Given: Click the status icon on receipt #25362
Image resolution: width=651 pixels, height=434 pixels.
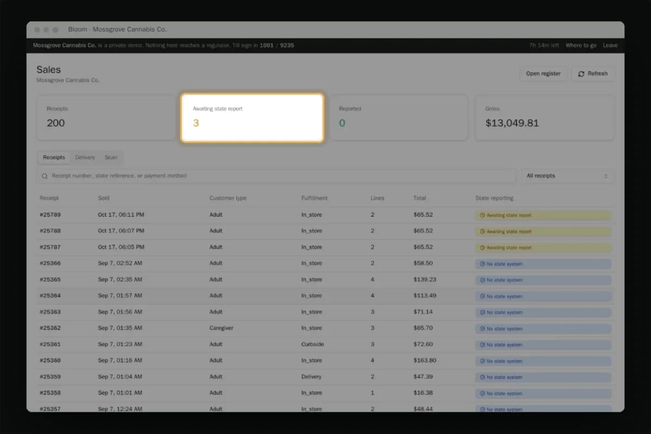Looking at the screenshot, I should coord(483,329).
